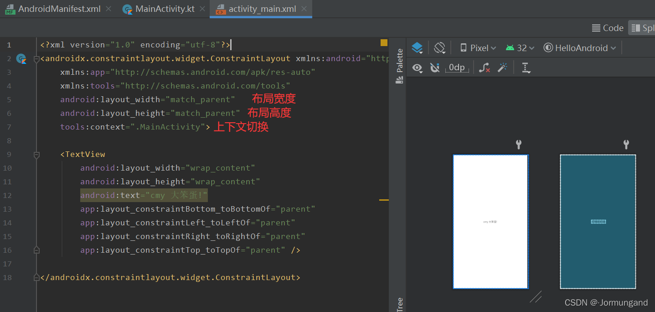
Task: Click the Android robot API icon
Action: [x=510, y=48]
